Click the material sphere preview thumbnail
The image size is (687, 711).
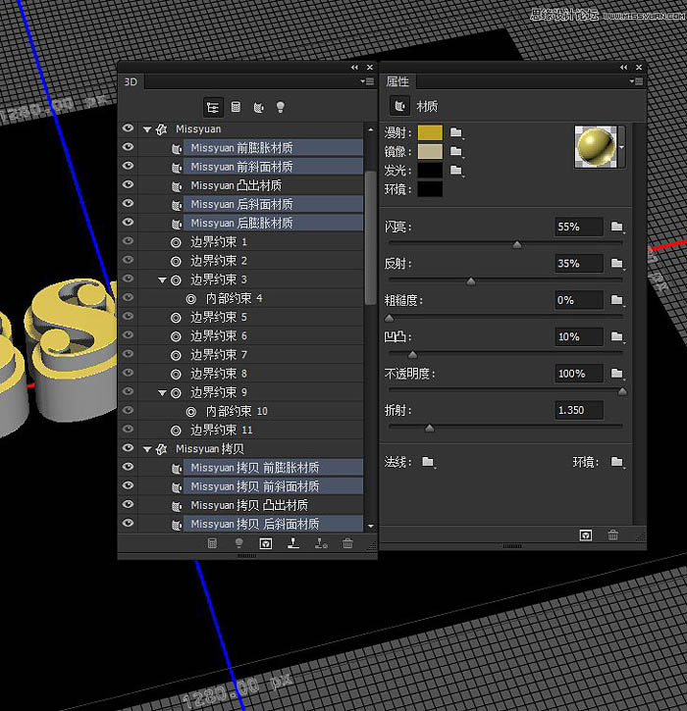tap(596, 147)
